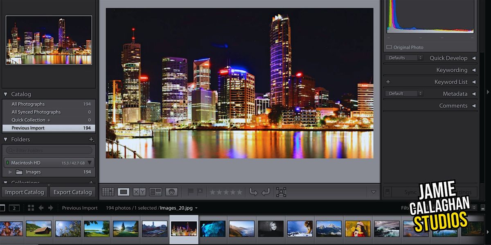Flag the photo as rejected
Screen dimensions: 491x245
tap(199, 191)
